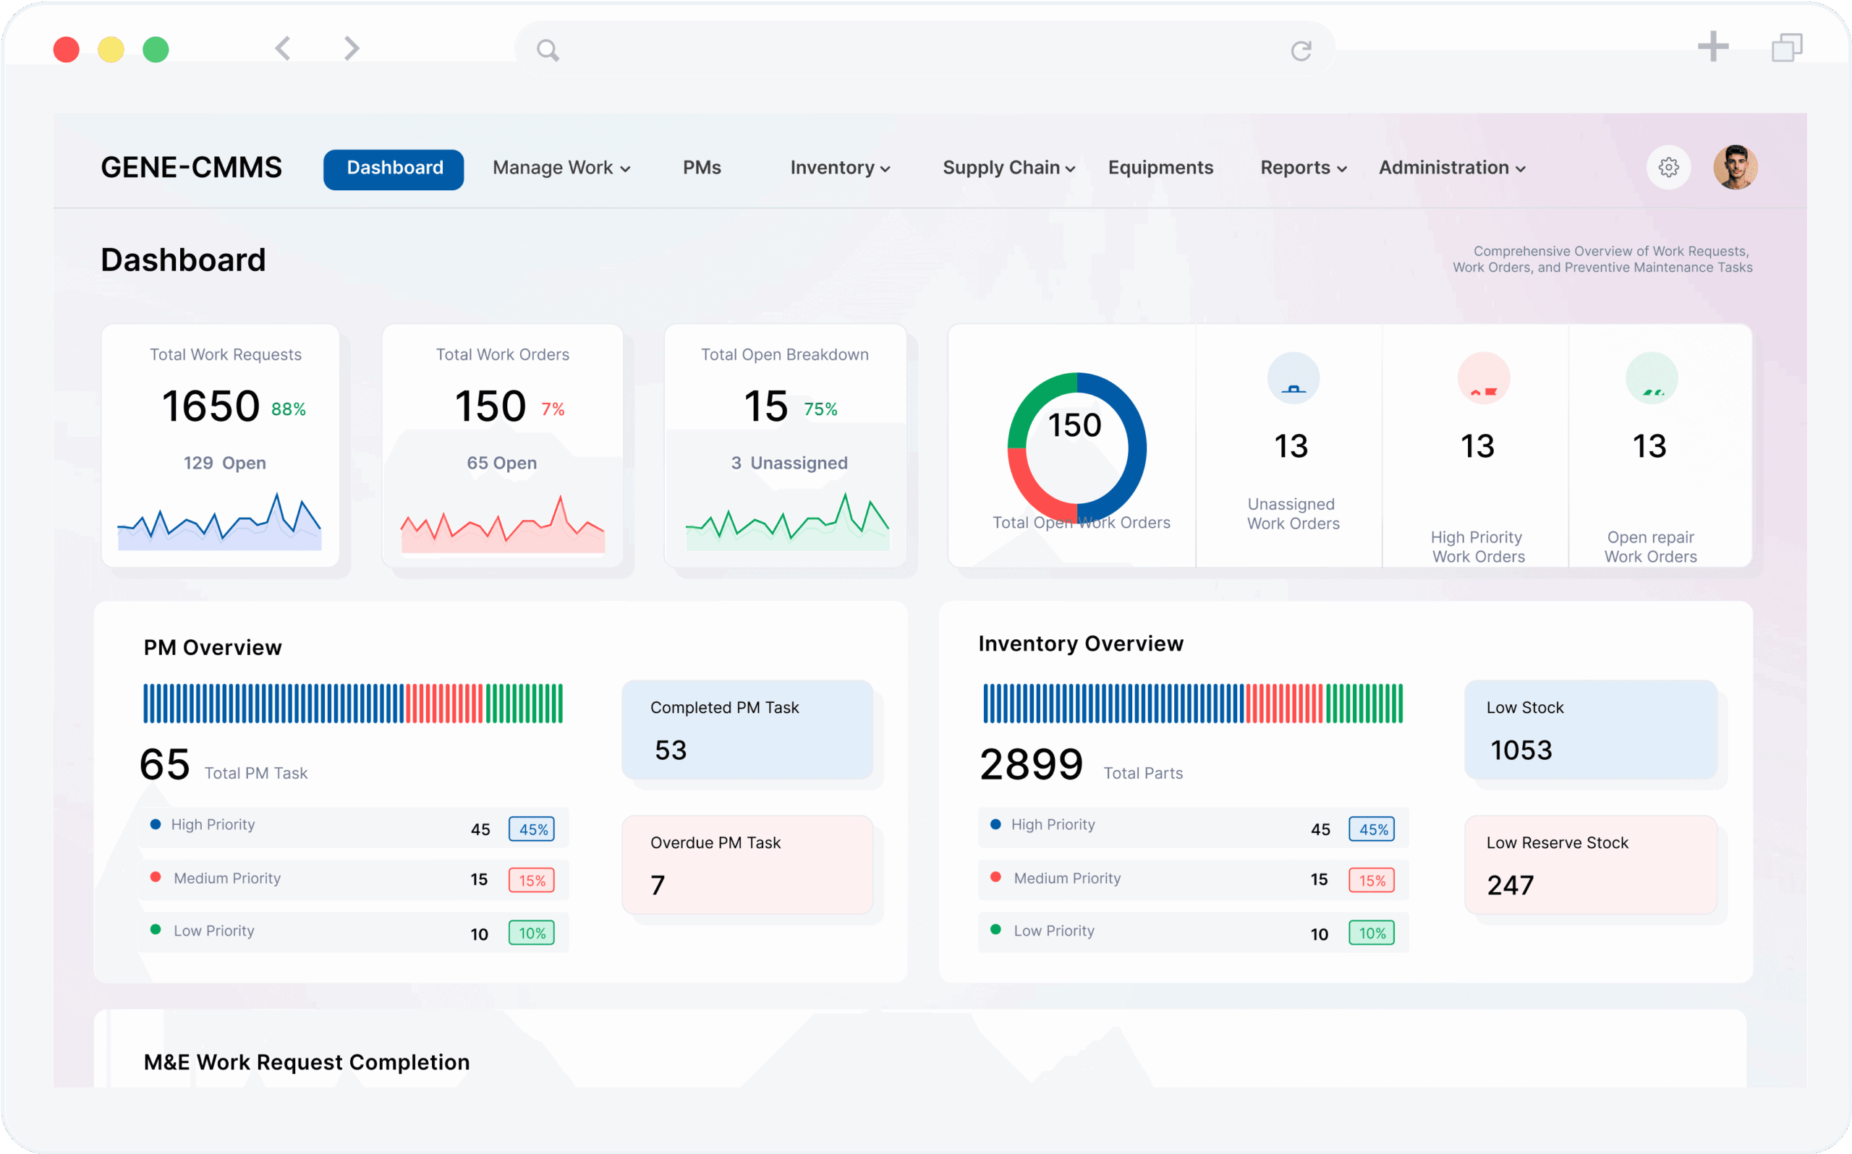Open the settings gear icon

[1668, 167]
